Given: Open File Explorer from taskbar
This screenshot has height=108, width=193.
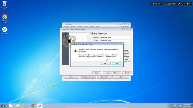Looking at the screenshot, I should 18,106.
